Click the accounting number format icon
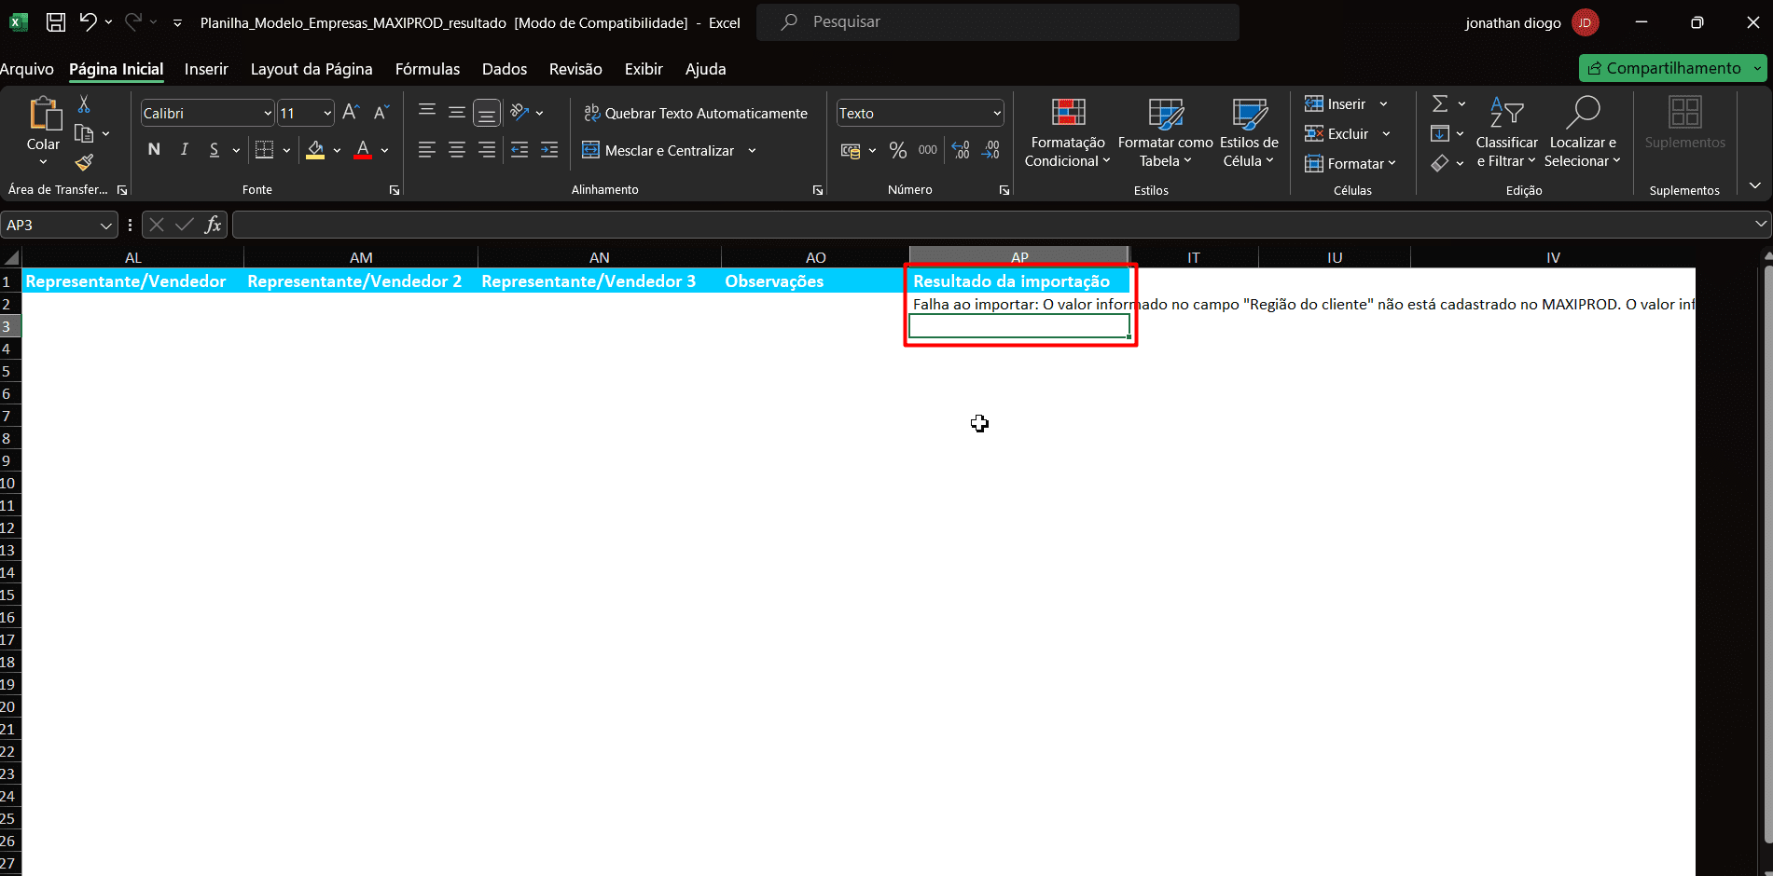1773x876 pixels. [851, 150]
